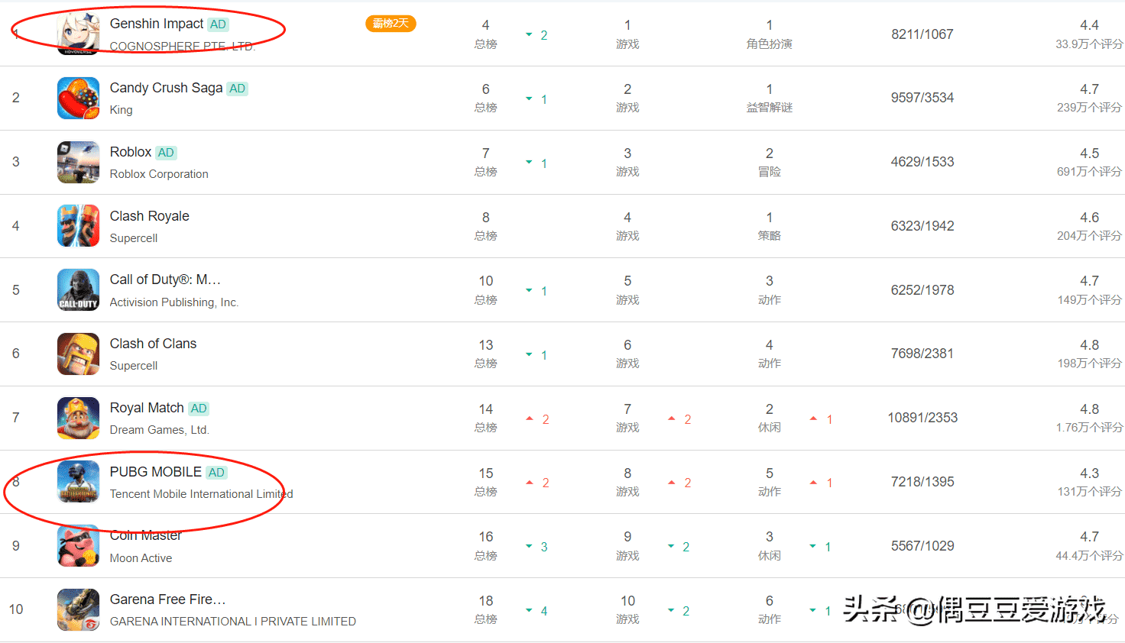Click PUBG MOBILE overall-rank red up arrow

pyautogui.click(x=529, y=483)
